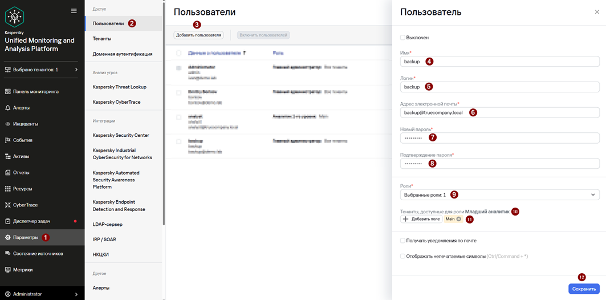Open the Отчеты report icon
606x300 pixels.
tap(8, 173)
